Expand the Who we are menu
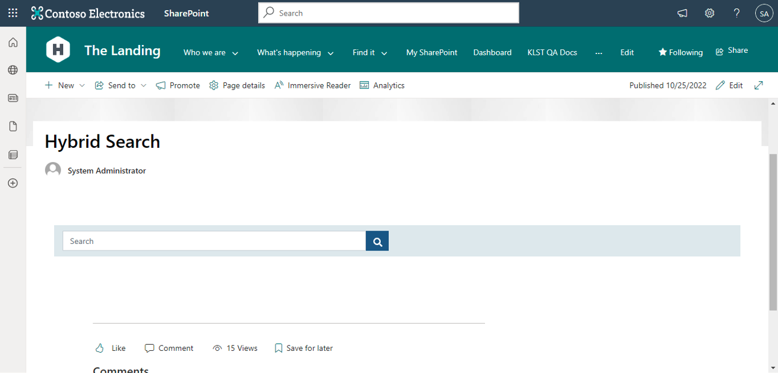Screen dimensions: 778x373 pyautogui.click(x=211, y=53)
